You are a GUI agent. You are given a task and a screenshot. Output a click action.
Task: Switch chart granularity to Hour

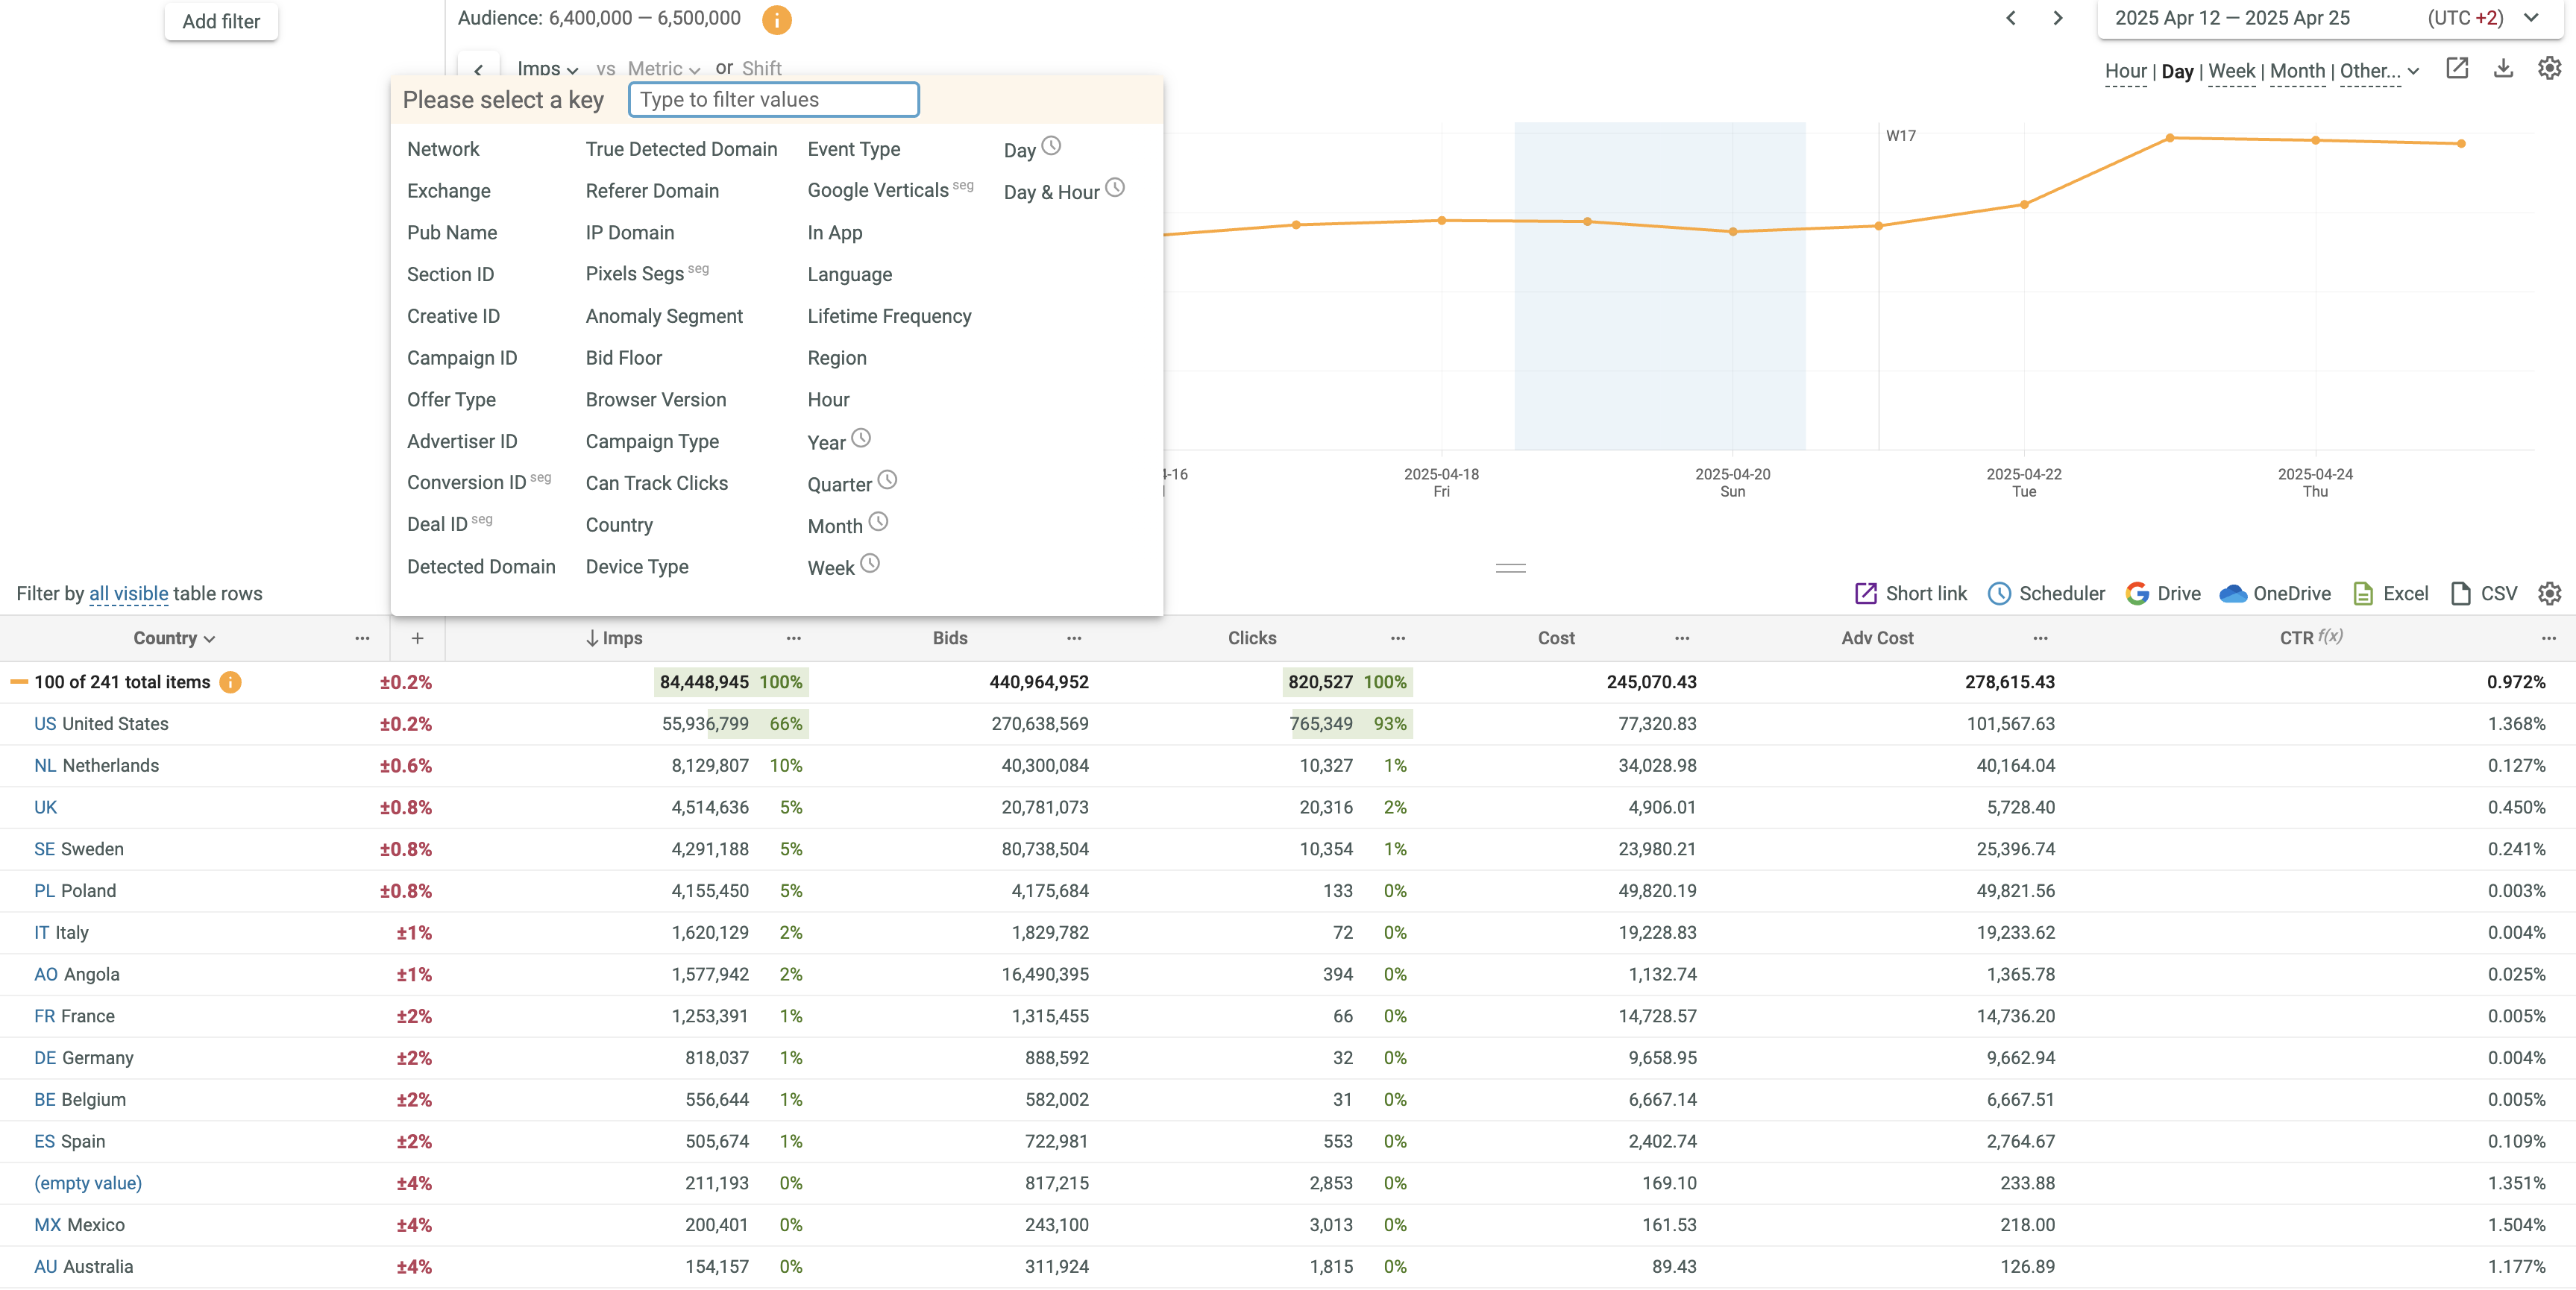tap(2125, 71)
